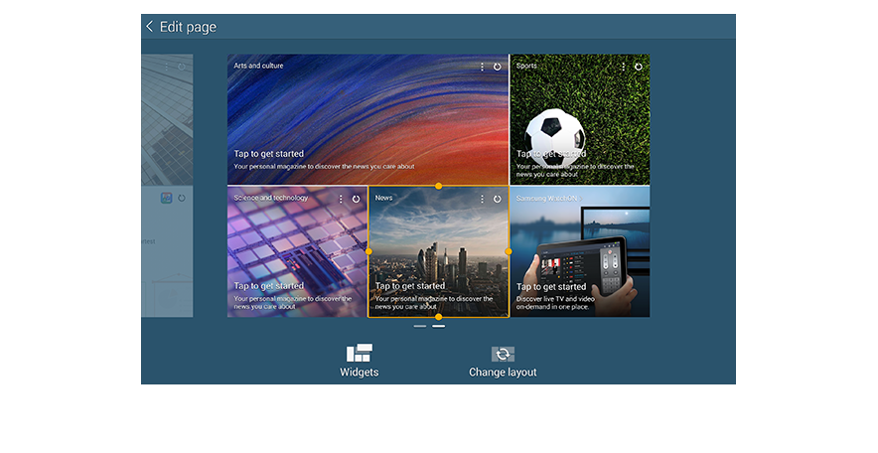This screenshot has width=878, height=453.
Task: Open Arts and culture three-dot options menu
Action: (482, 67)
